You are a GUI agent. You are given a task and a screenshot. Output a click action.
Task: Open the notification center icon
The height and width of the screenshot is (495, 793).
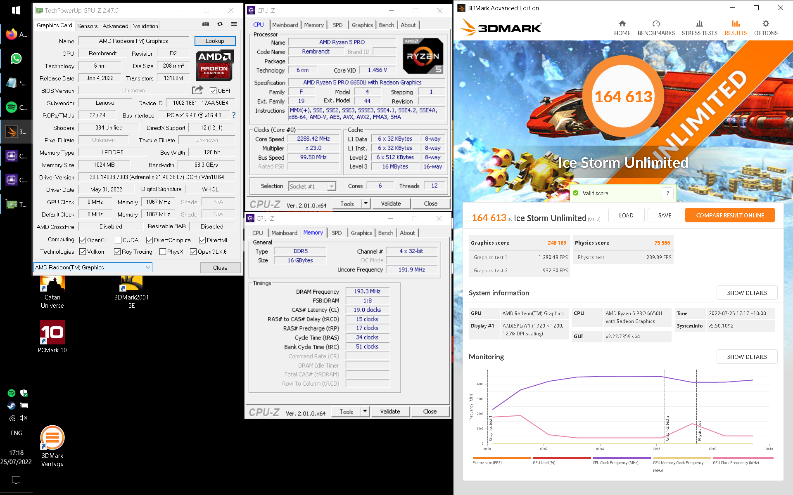click(x=16, y=480)
